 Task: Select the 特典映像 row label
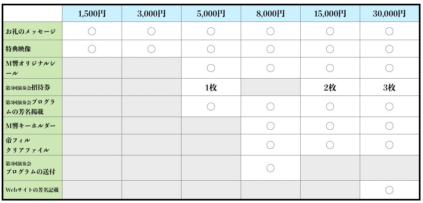click(x=18, y=49)
